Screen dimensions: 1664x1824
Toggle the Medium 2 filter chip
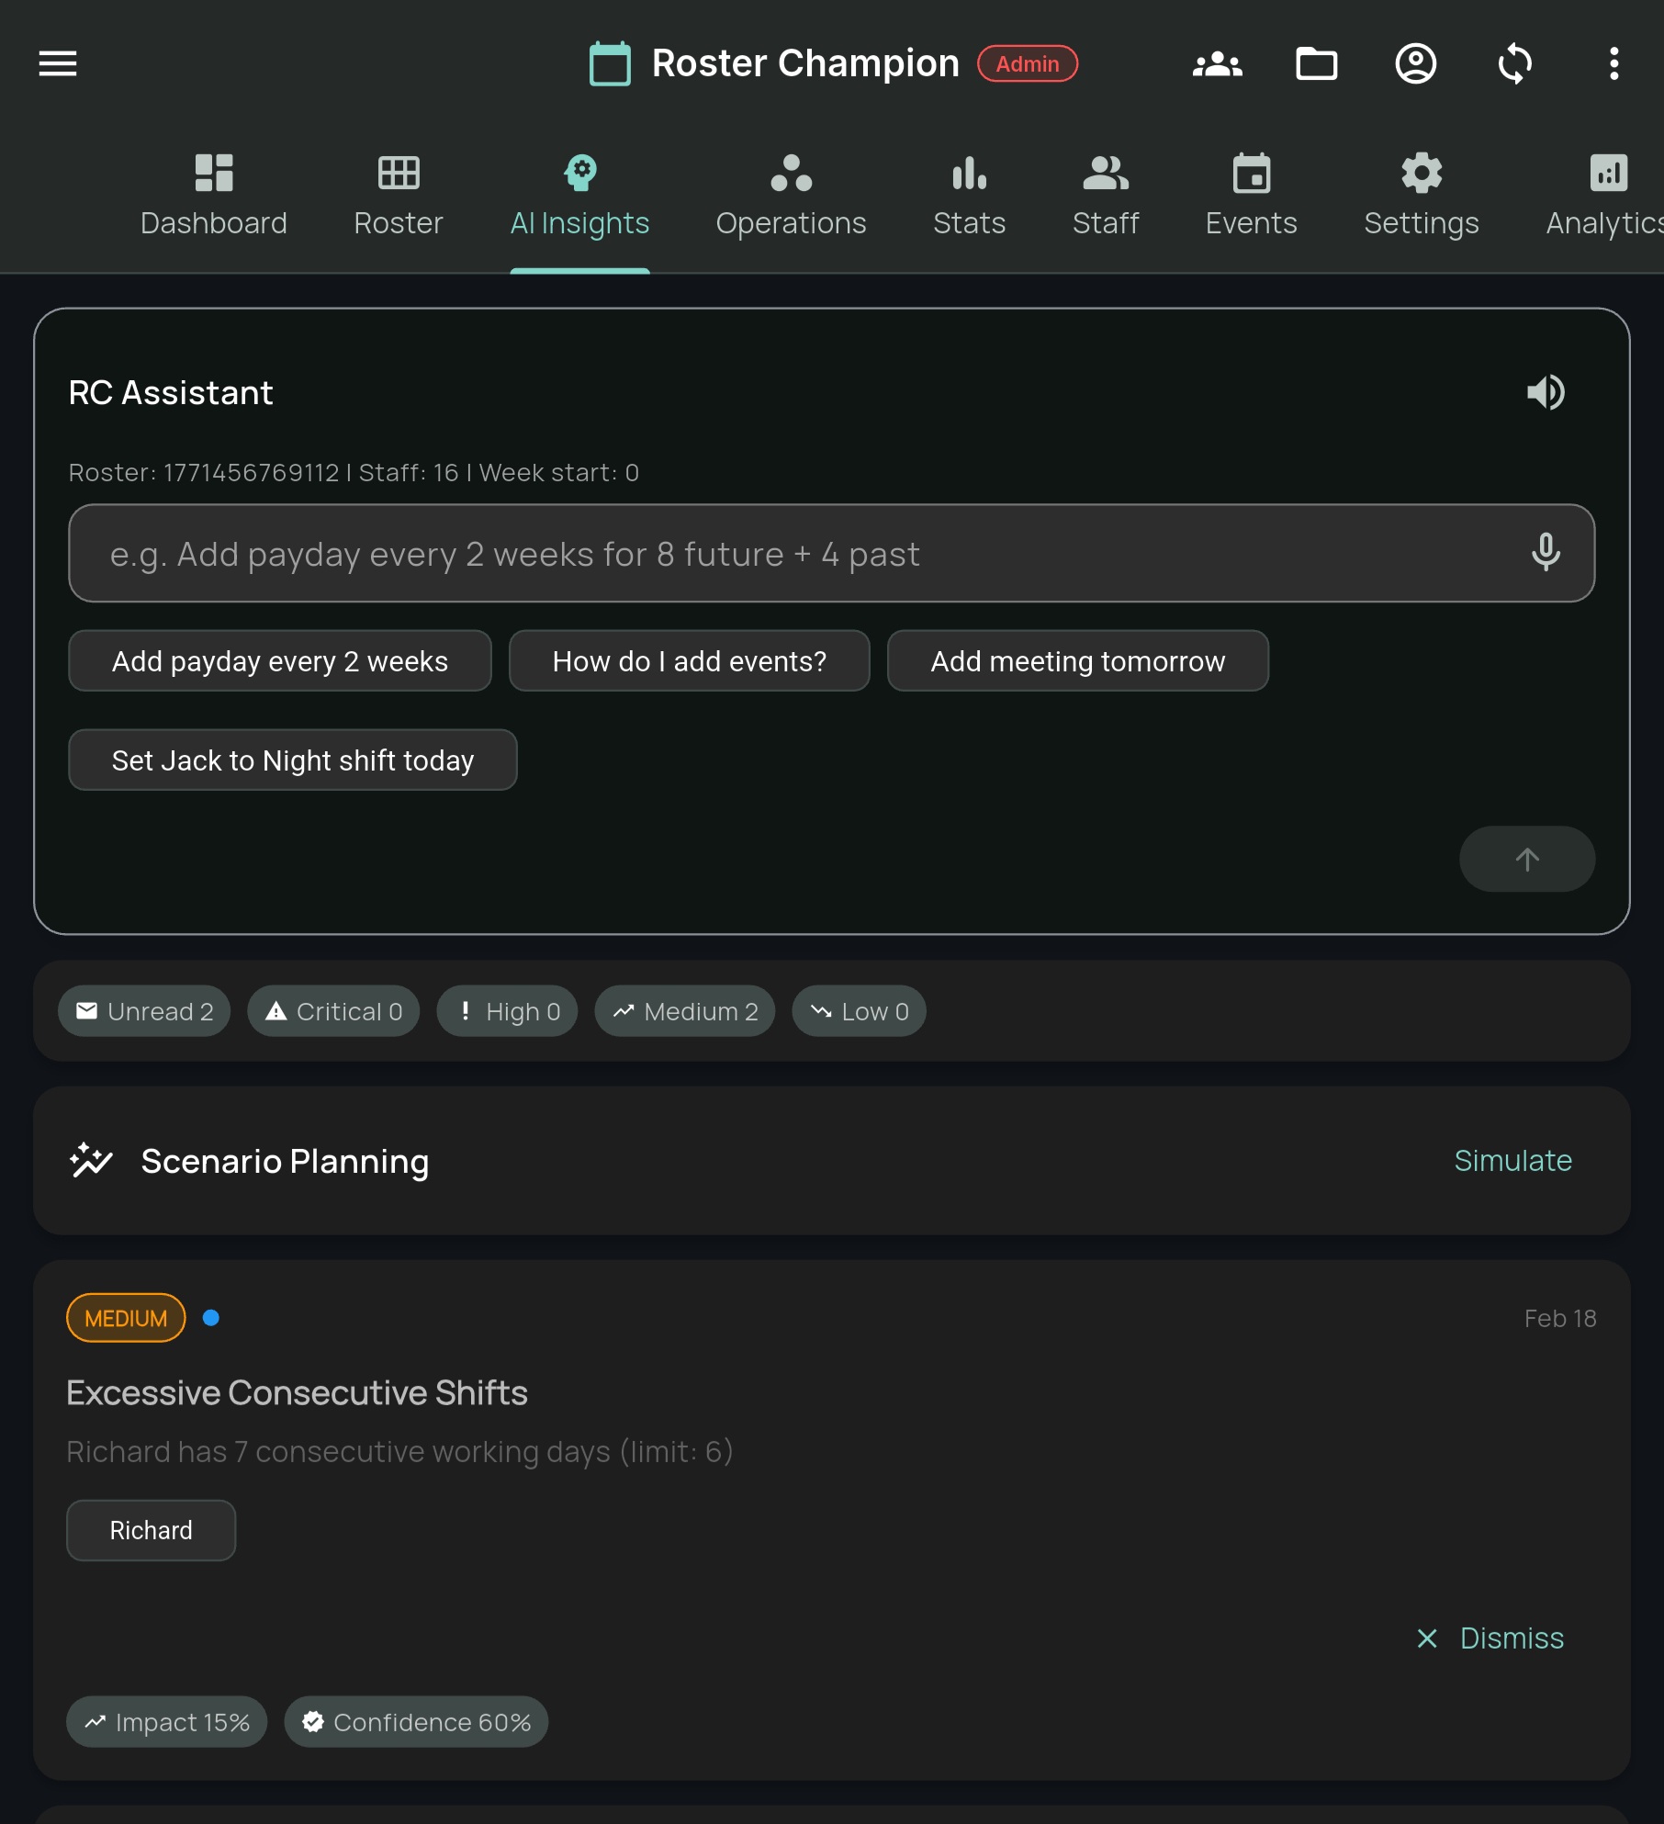click(x=685, y=1011)
